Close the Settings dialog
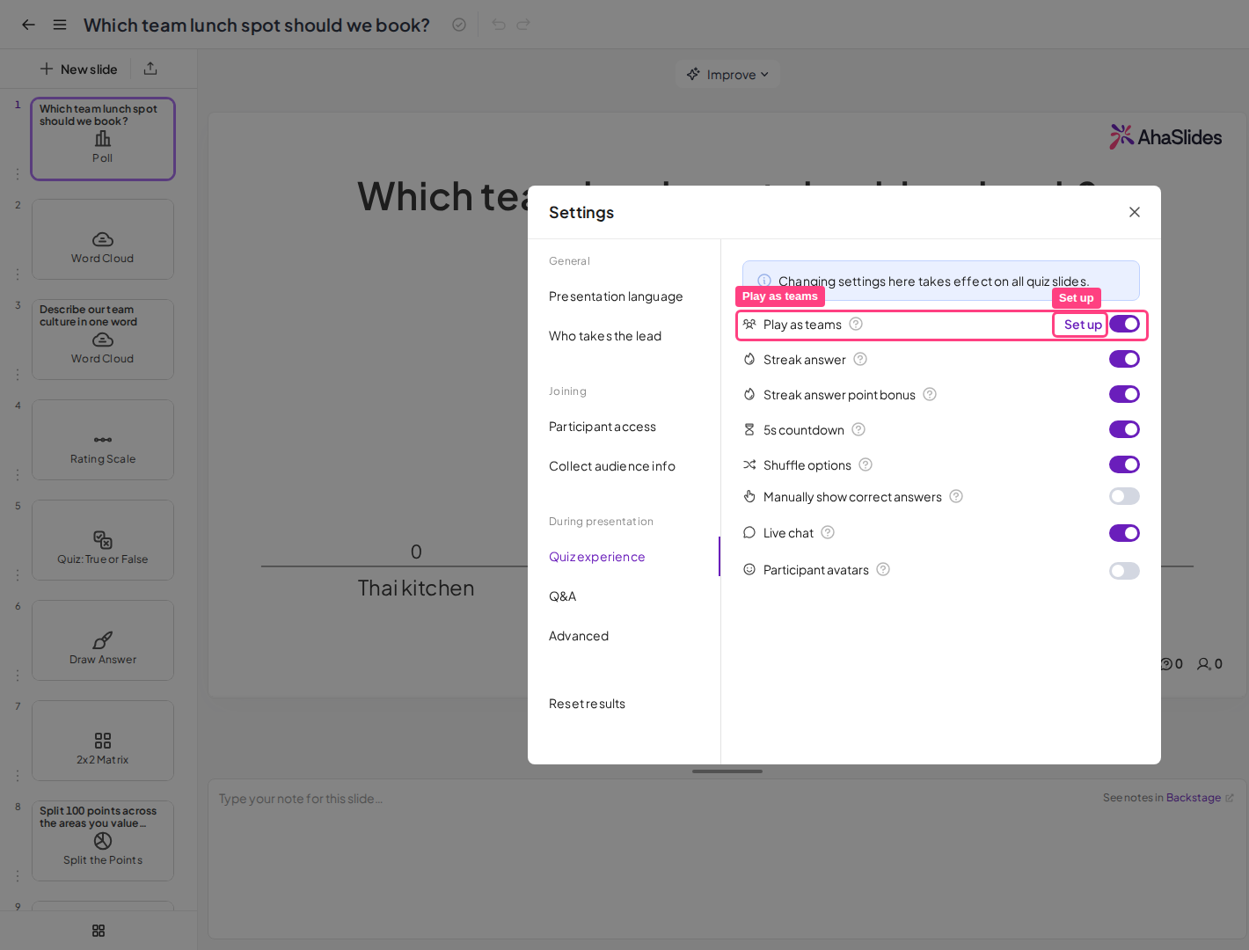 pyautogui.click(x=1135, y=212)
